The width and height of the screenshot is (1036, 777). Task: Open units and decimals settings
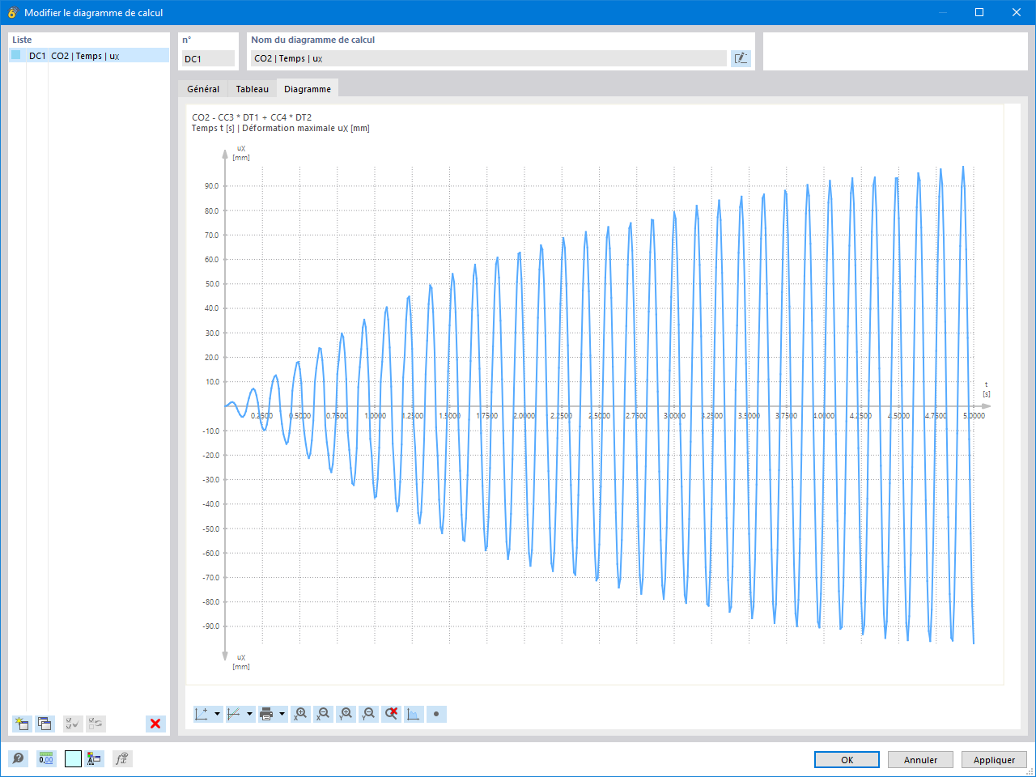pyautogui.click(x=46, y=758)
